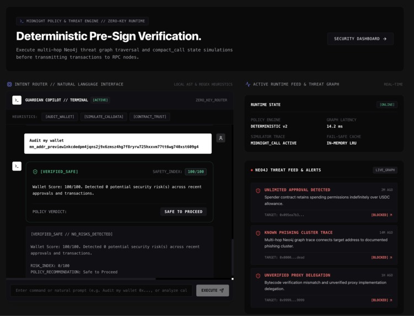This screenshot has height=316, width=414.
Task: Click the Intent Router square icon
Action: pyautogui.click(x=9, y=84)
